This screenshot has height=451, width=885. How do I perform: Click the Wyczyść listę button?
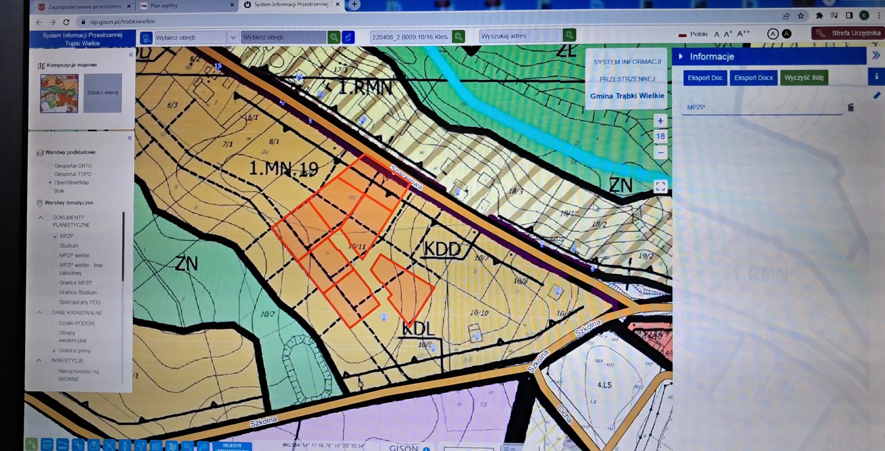(x=804, y=78)
